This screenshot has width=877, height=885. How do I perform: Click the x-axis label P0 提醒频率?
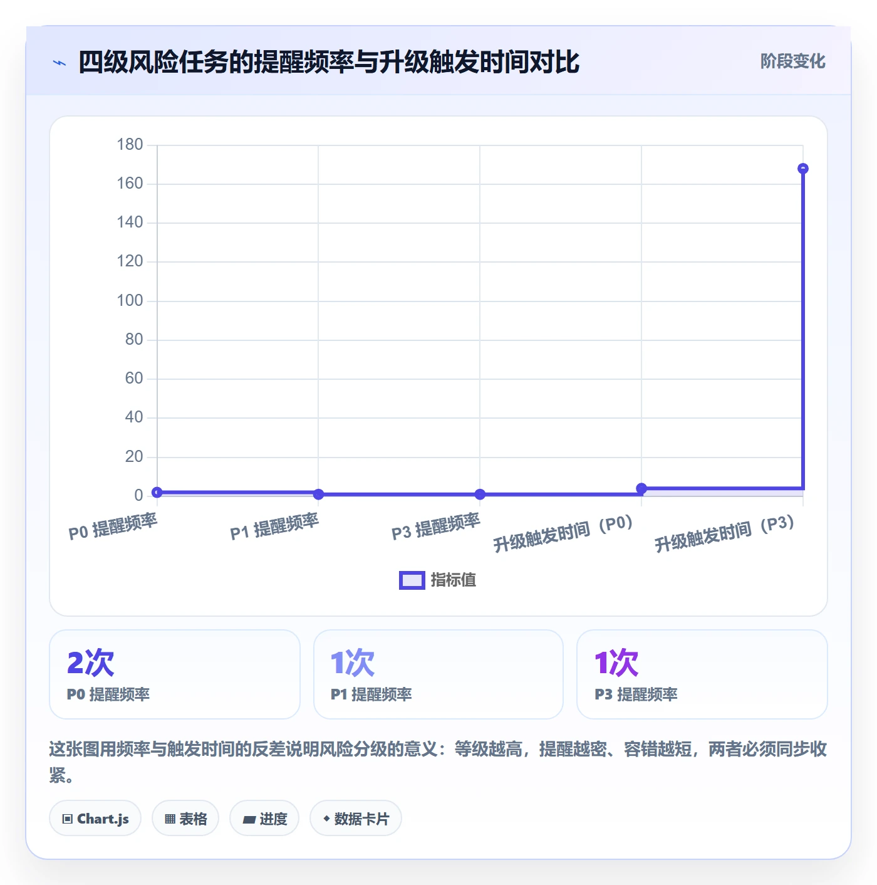tap(113, 526)
